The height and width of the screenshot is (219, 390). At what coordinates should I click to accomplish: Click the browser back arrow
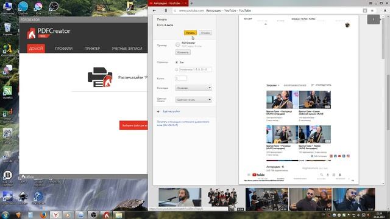pyautogui.click(x=154, y=11)
